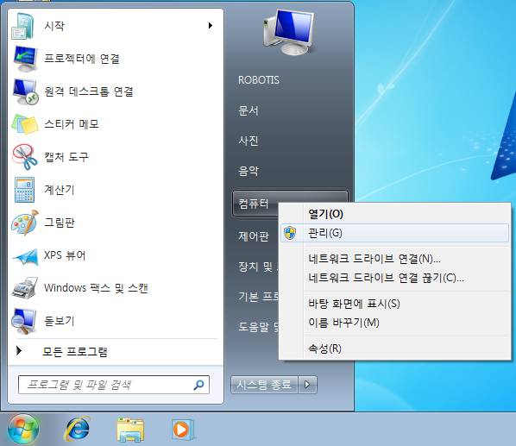The width and height of the screenshot is (516, 446).
Task: Launch 돋보기 magnifier icon
Action: pyautogui.click(x=23, y=321)
